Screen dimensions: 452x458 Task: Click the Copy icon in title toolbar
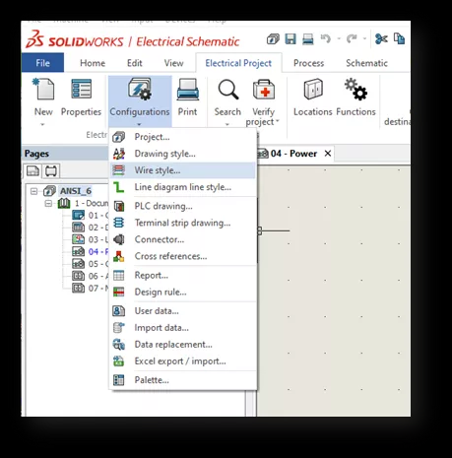coord(399,38)
